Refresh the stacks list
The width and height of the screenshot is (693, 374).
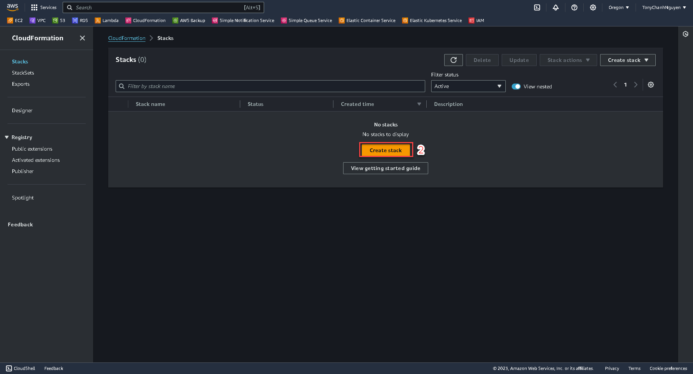tap(454, 60)
